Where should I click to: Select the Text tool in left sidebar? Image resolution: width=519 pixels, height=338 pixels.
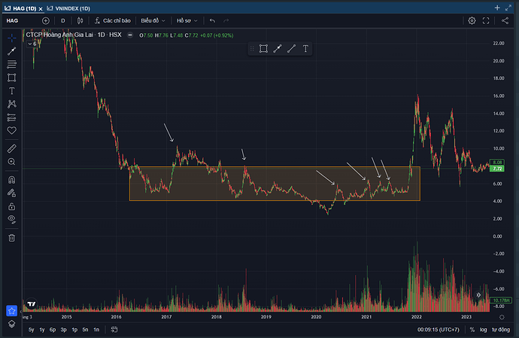point(11,90)
